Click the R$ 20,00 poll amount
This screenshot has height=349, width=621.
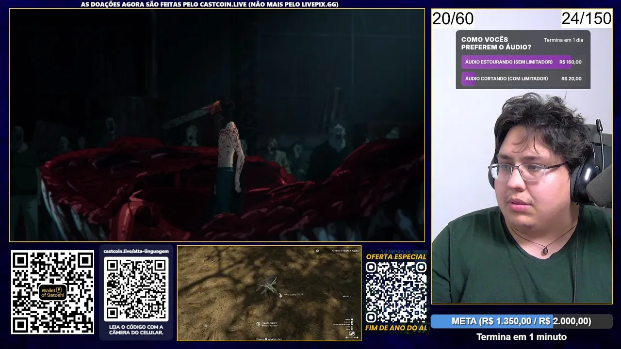tap(571, 79)
